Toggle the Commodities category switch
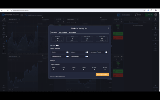This screenshot has height=100, width=160. pyautogui.click(x=87, y=56)
